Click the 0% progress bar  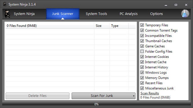[x=96, y=104]
